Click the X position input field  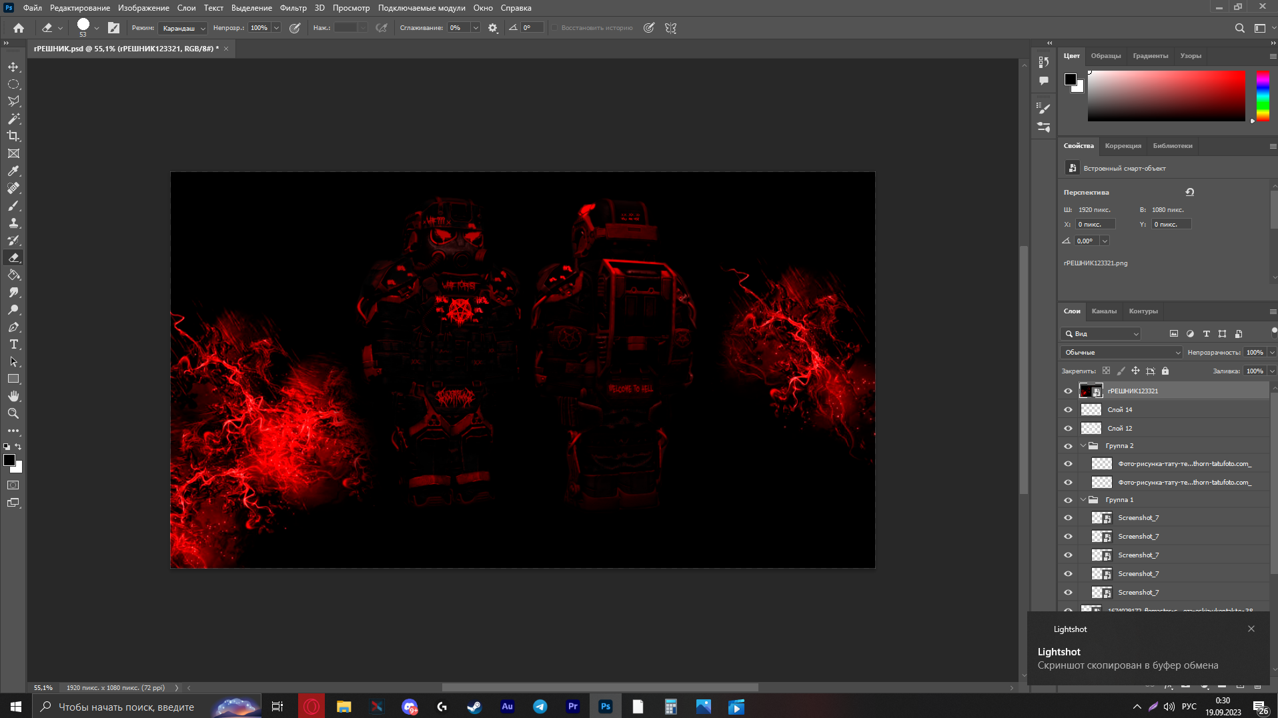(1095, 225)
